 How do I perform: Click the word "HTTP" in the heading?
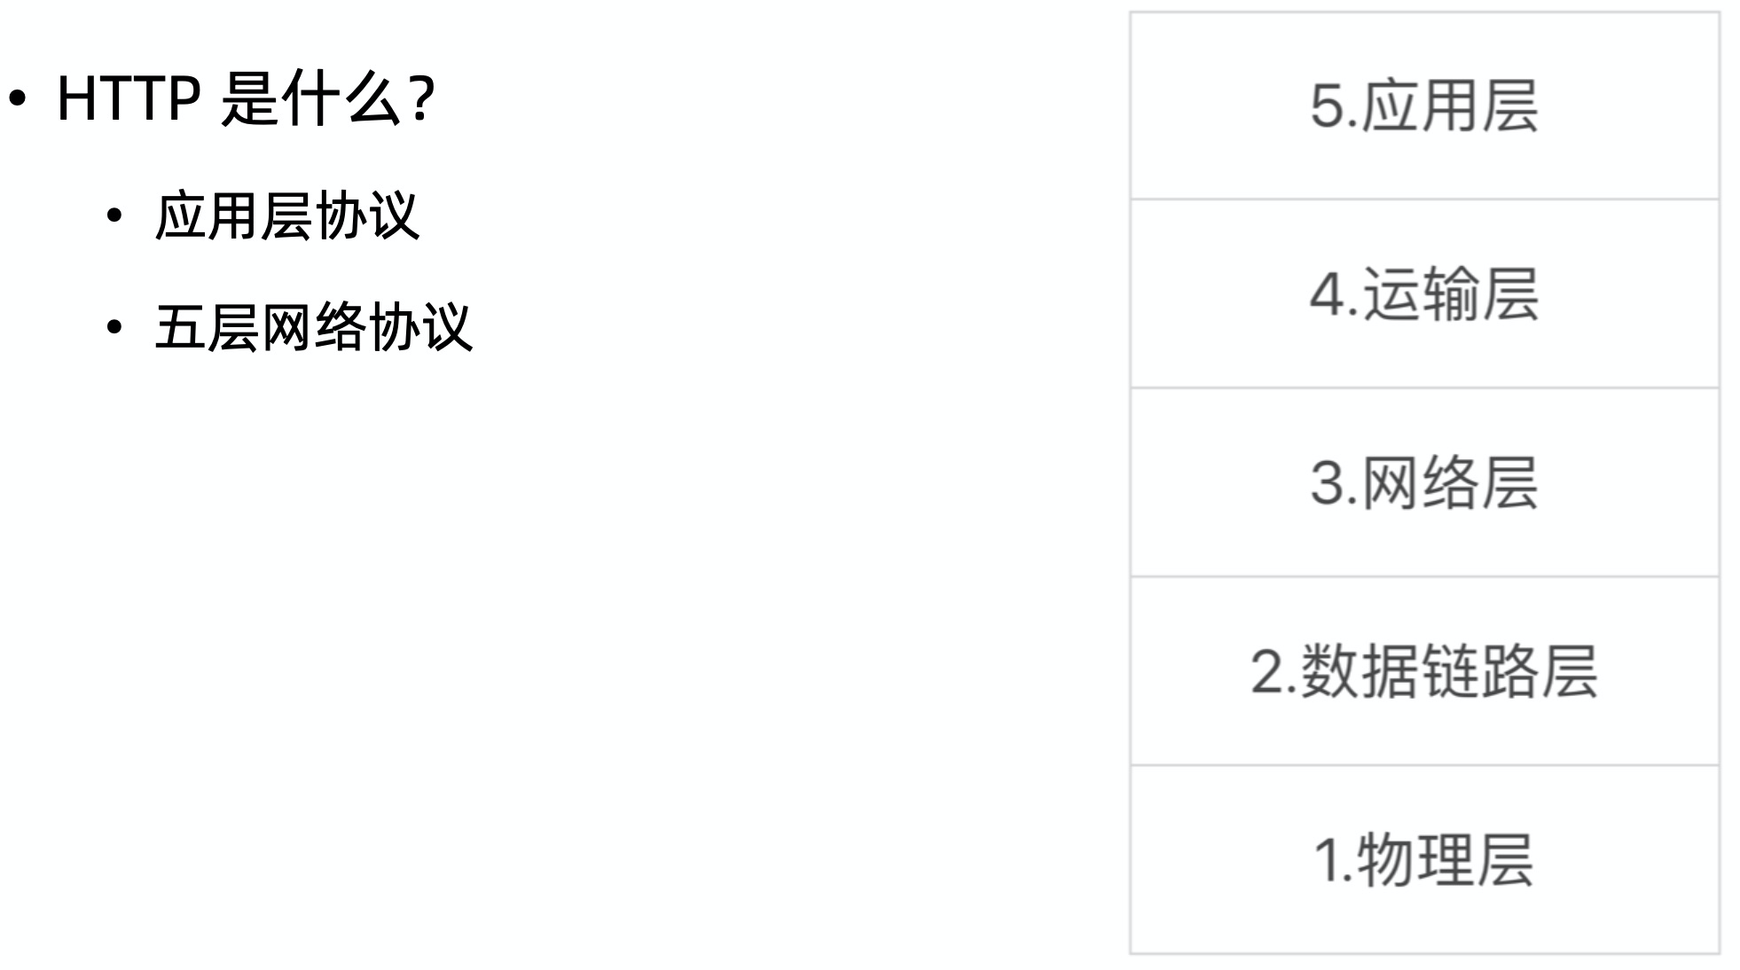coord(129,98)
